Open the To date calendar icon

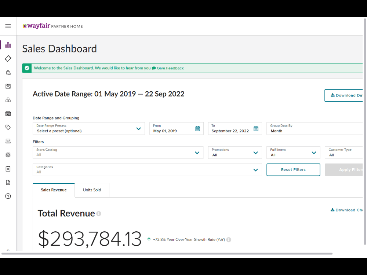pyautogui.click(x=256, y=128)
